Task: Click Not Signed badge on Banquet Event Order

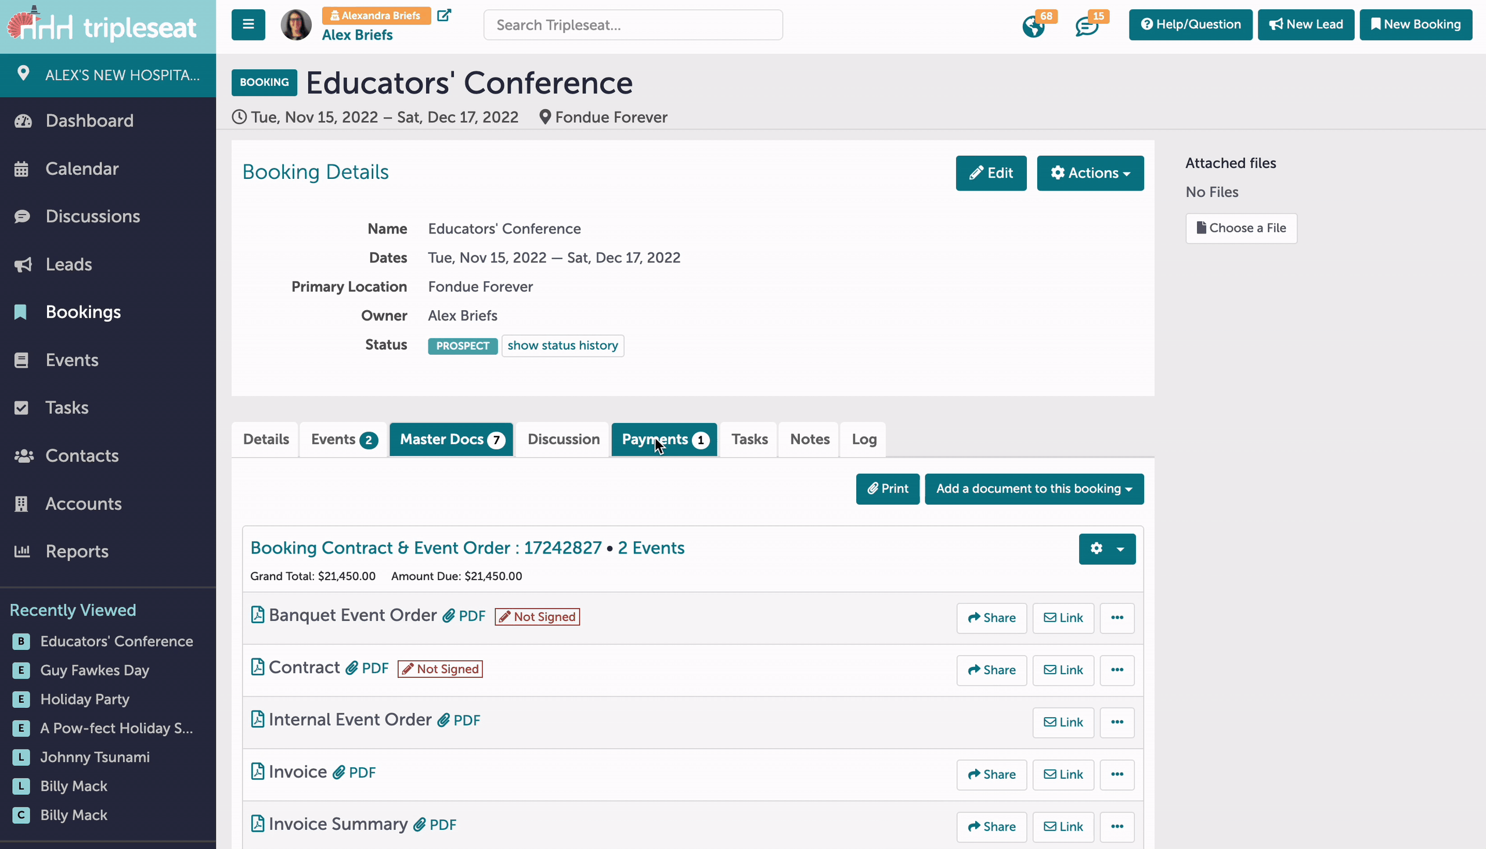Action: point(538,617)
